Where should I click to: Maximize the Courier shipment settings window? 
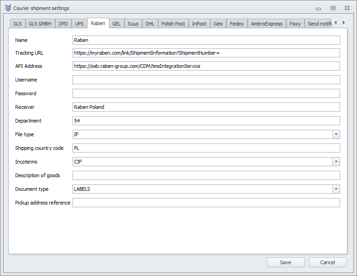click(333, 8)
